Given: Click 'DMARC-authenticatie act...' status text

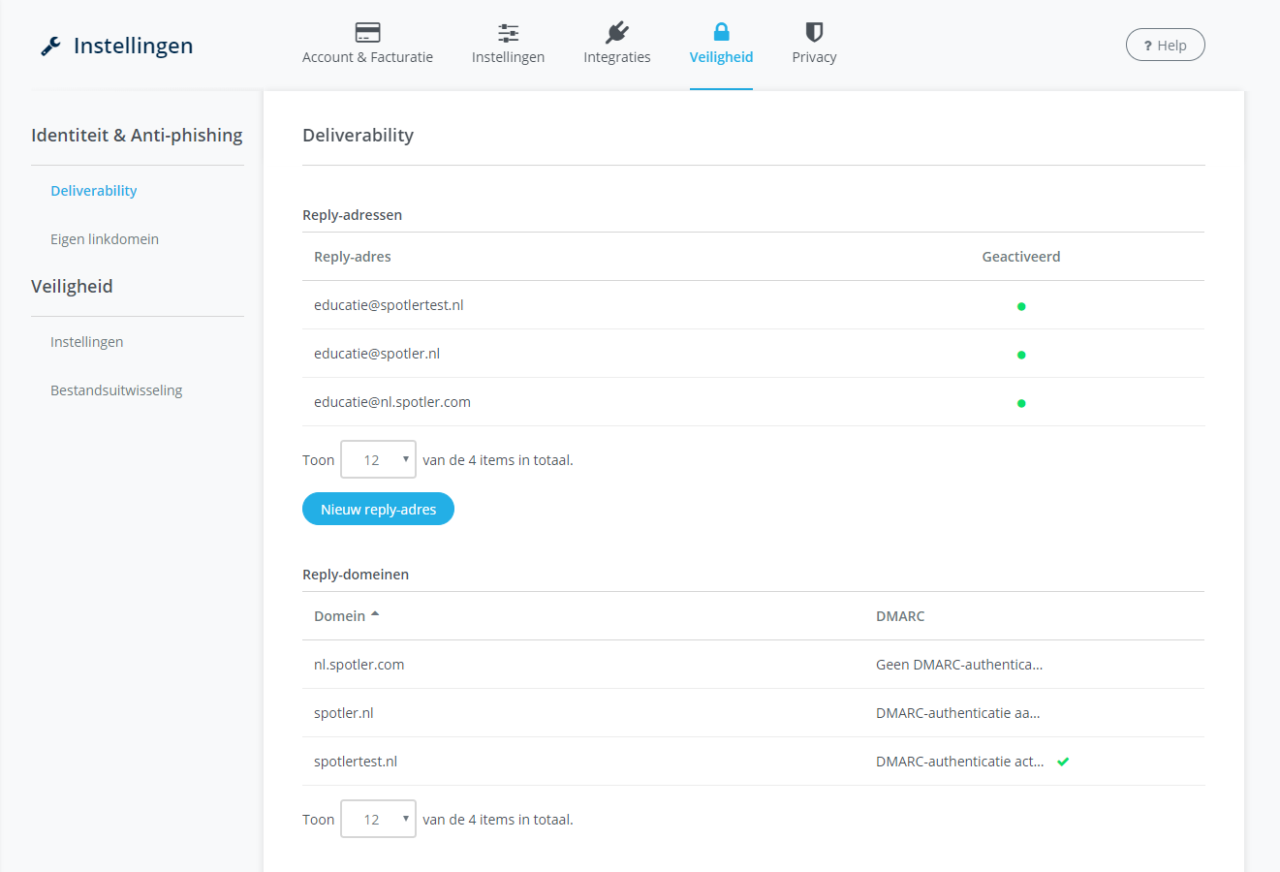Looking at the screenshot, I should click(x=960, y=762).
